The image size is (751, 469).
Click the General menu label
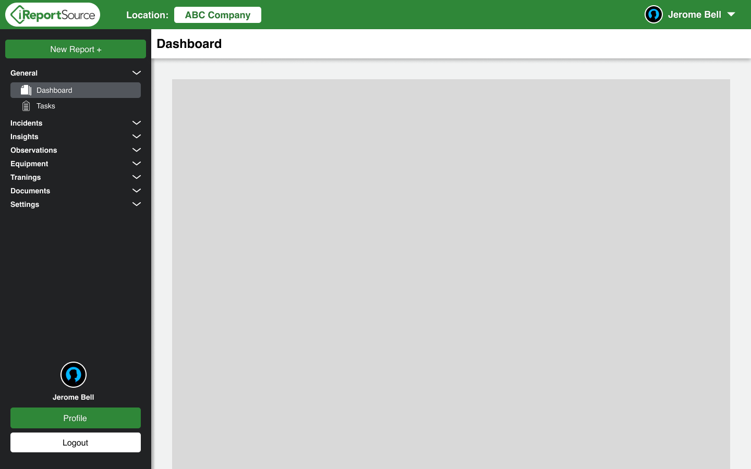coord(24,73)
